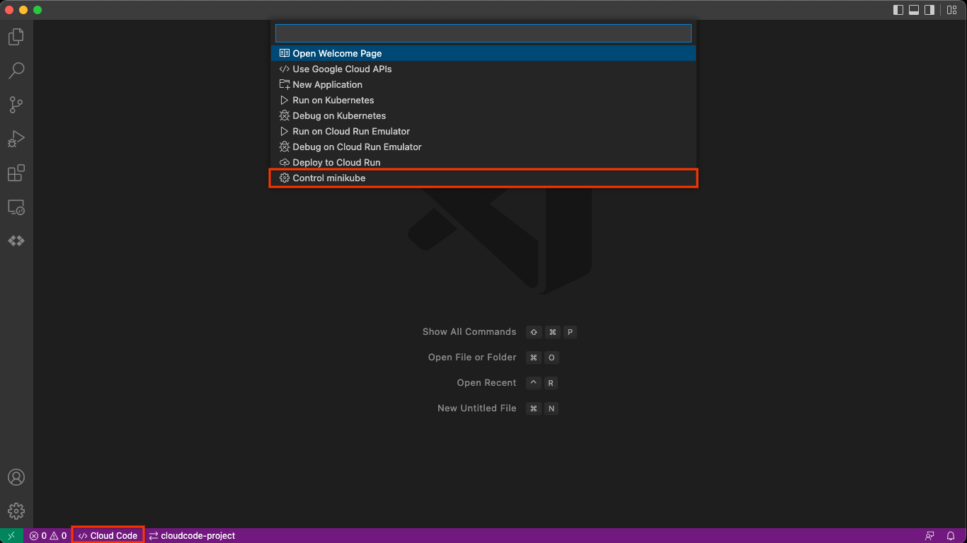Minimize the window with the yellow button
Screen dimensions: 967x543
(x=23, y=10)
